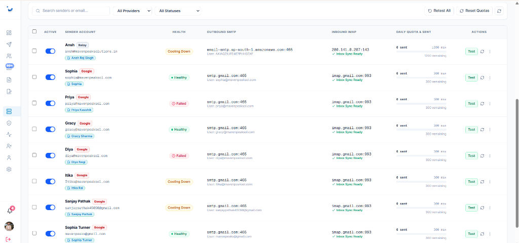Open the contacts group icon in sidebar
Image resolution: width=519 pixels, height=243 pixels.
pyautogui.click(x=9, y=56)
